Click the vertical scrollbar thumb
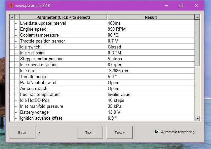This screenshot has height=149, width=211. coord(197,43)
